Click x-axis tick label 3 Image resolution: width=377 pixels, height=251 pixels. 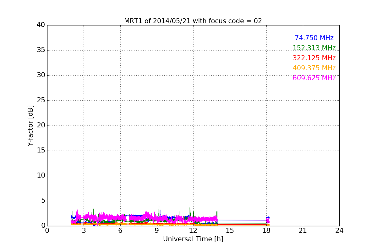tap(84, 231)
